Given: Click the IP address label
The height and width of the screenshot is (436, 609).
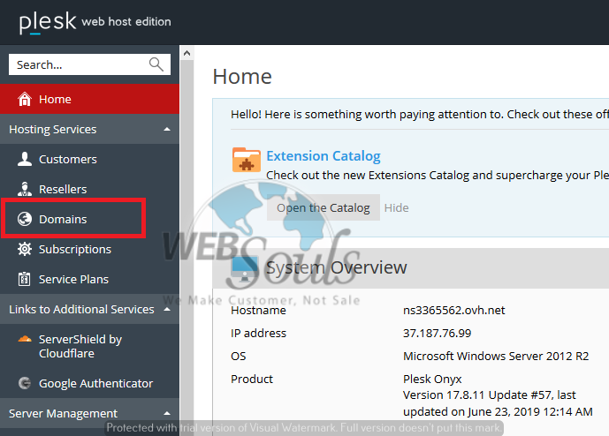Looking at the screenshot, I should [x=258, y=333].
